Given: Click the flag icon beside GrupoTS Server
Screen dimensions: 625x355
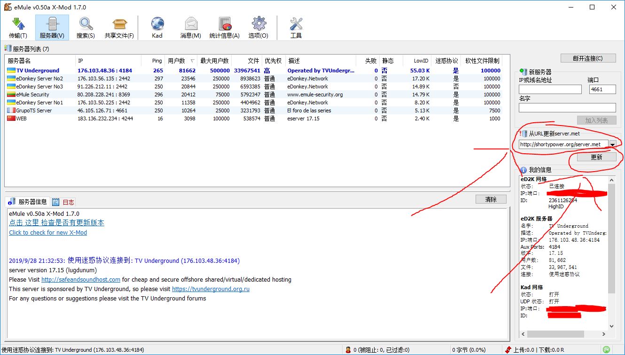Looking at the screenshot, I should coord(11,110).
